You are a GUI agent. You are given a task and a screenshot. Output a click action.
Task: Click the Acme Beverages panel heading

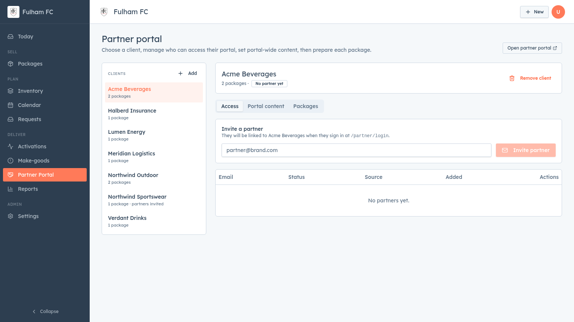[x=249, y=74]
